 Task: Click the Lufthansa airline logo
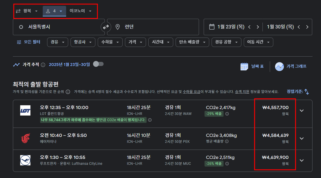(x=25, y=160)
